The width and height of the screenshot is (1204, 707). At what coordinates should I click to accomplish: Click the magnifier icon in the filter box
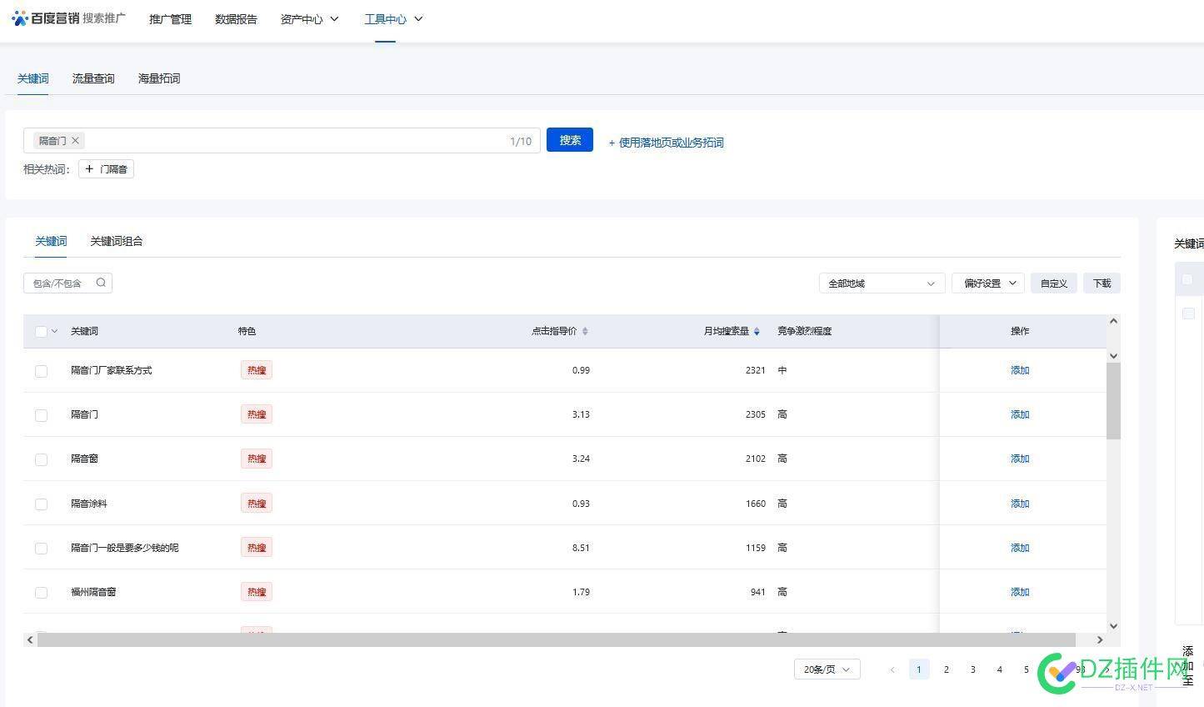tap(101, 283)
